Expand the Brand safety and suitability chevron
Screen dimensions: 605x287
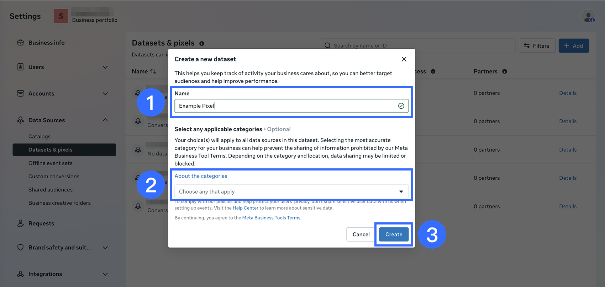pos(105,248)
